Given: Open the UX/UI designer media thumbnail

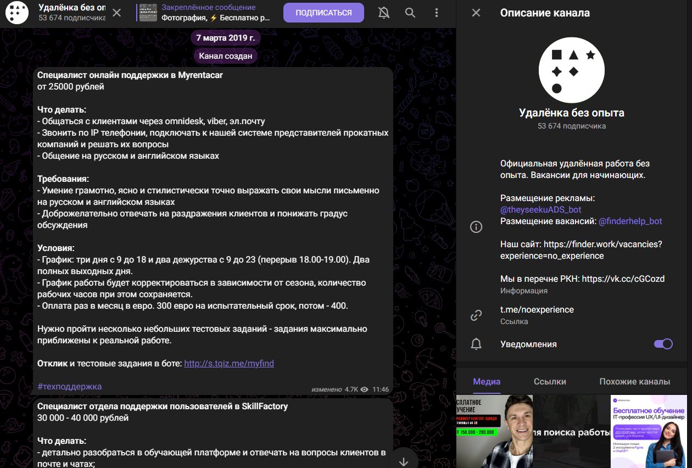Looking at the screenshot, I should tap(649, 431).
